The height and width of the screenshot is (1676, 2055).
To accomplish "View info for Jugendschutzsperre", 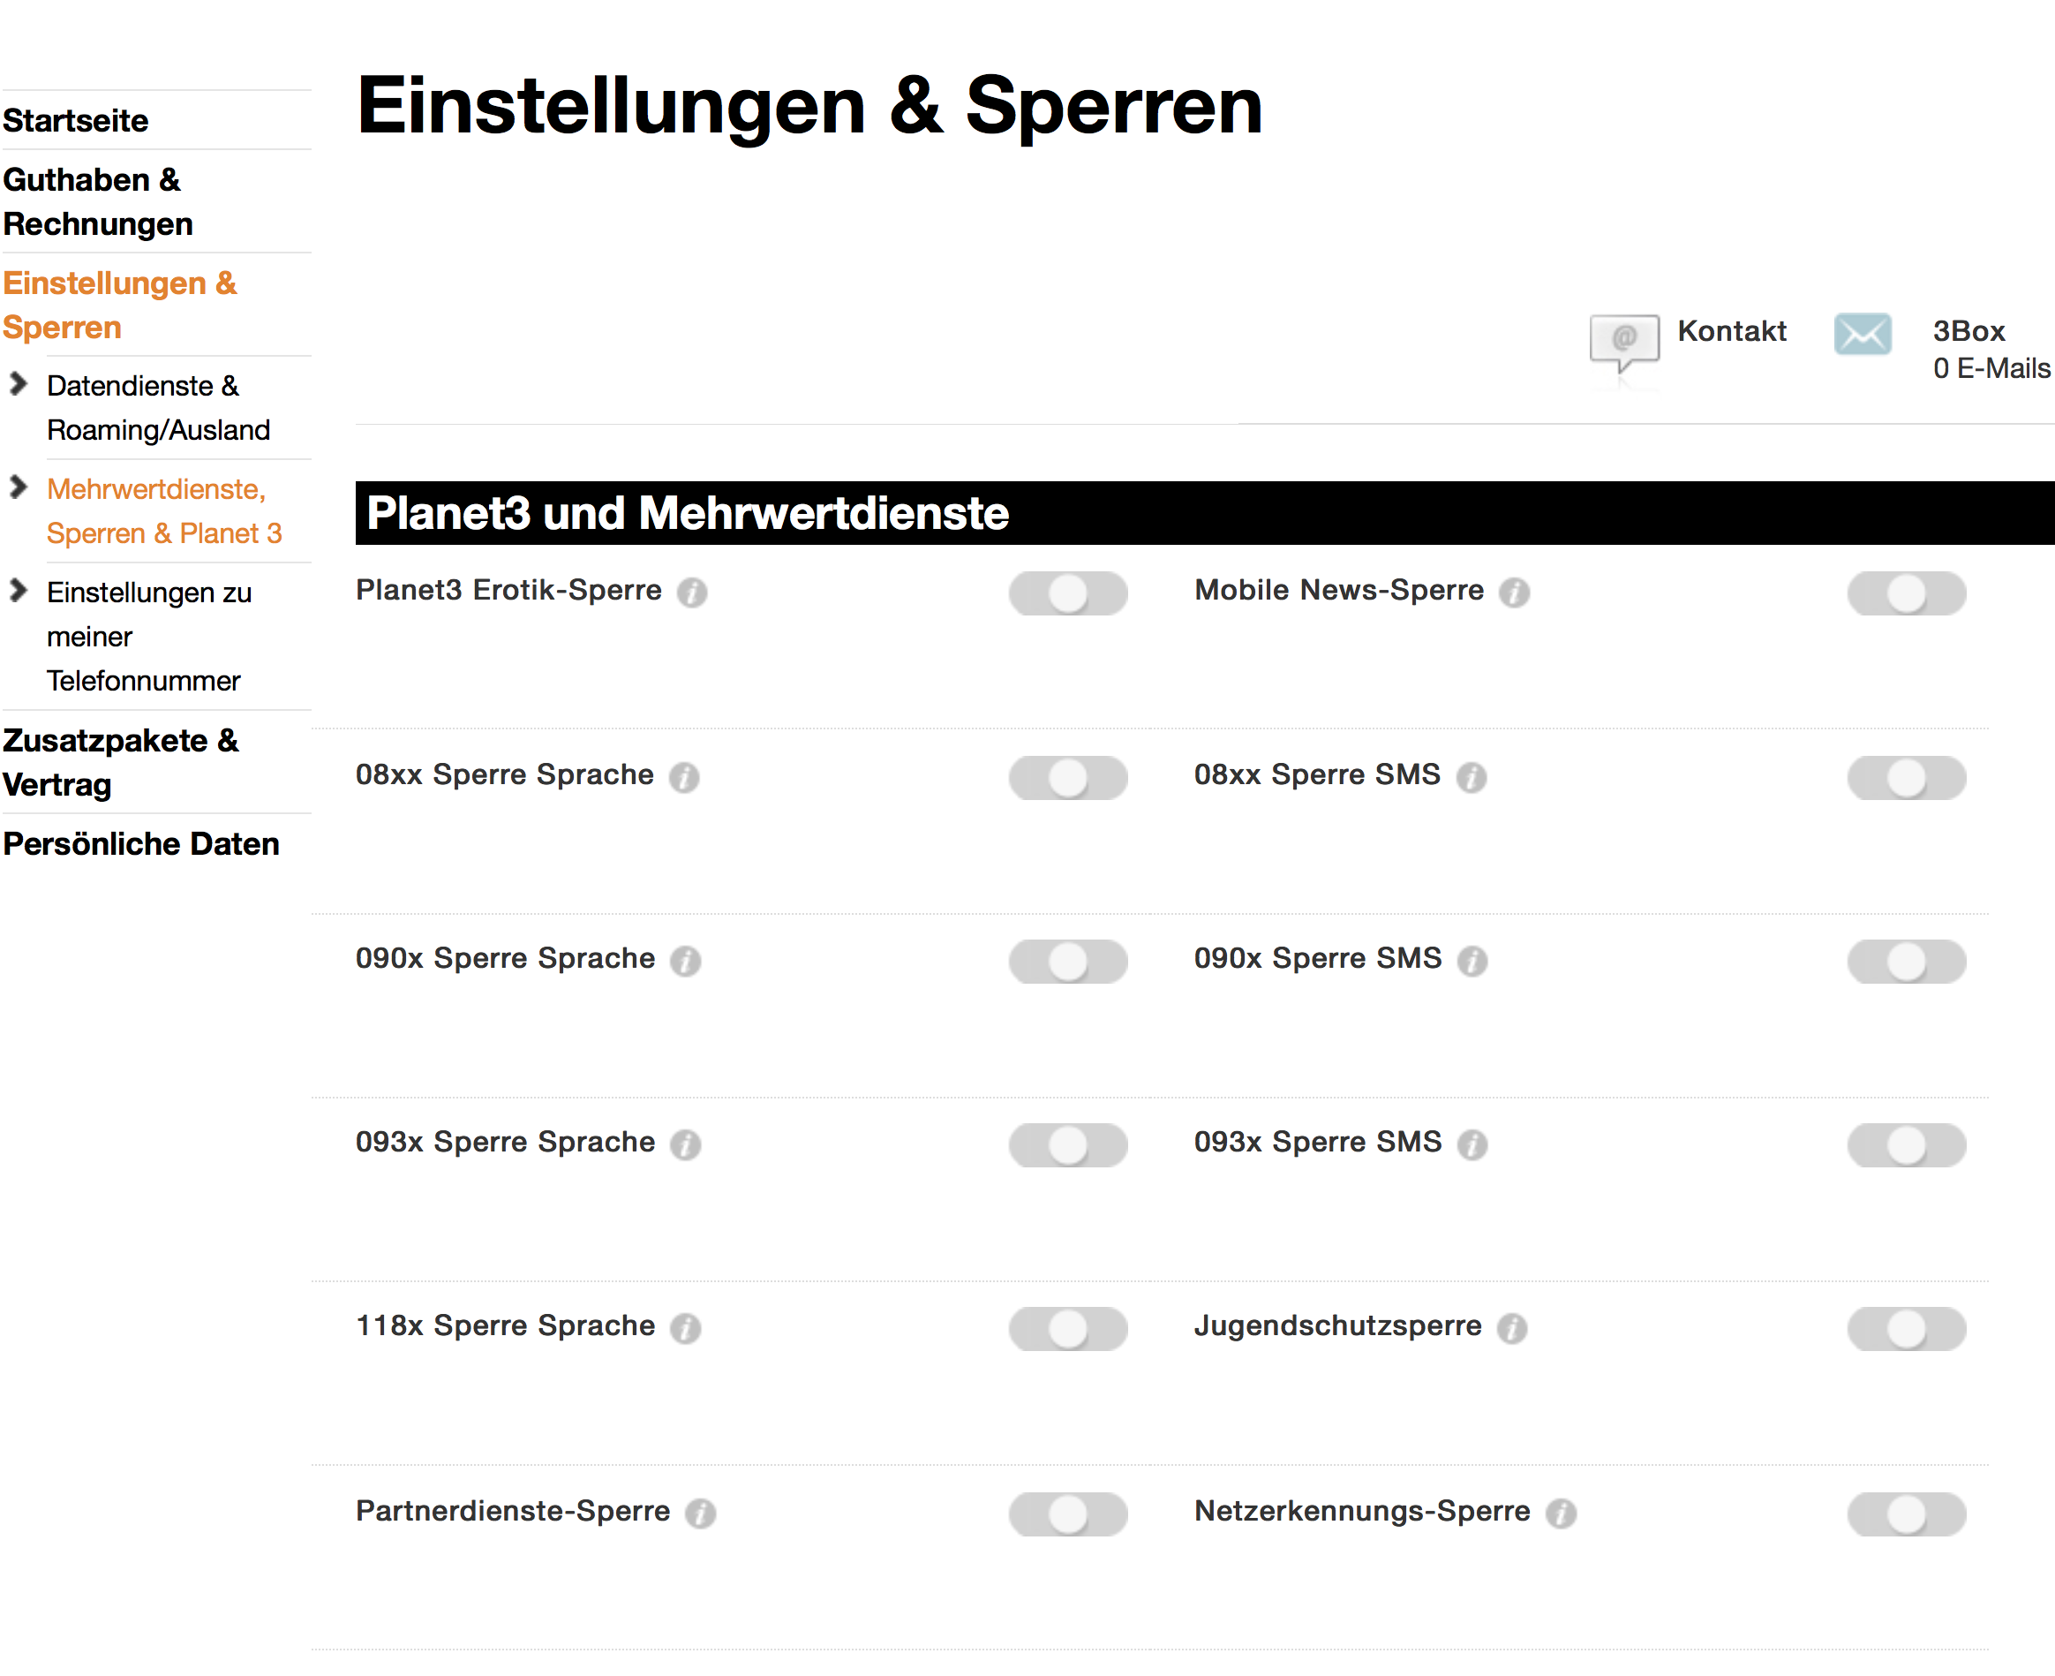I will pos(1511,1328).
